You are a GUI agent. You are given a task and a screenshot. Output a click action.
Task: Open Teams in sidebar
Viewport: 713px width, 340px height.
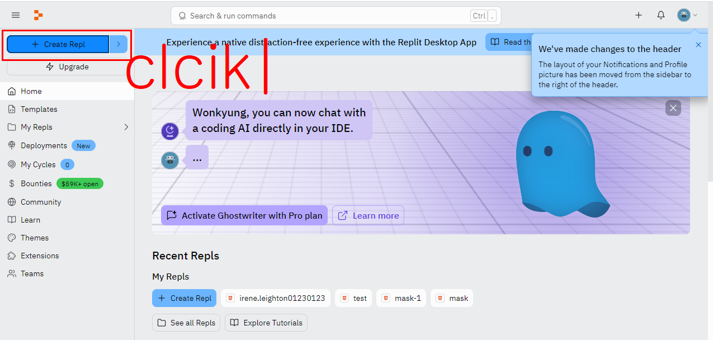tap(67, 273)
